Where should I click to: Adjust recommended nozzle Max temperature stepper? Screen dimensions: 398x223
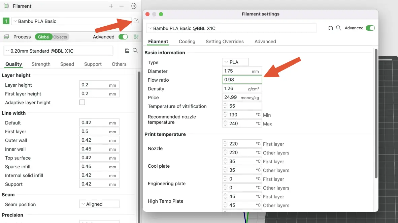(225, 123)
